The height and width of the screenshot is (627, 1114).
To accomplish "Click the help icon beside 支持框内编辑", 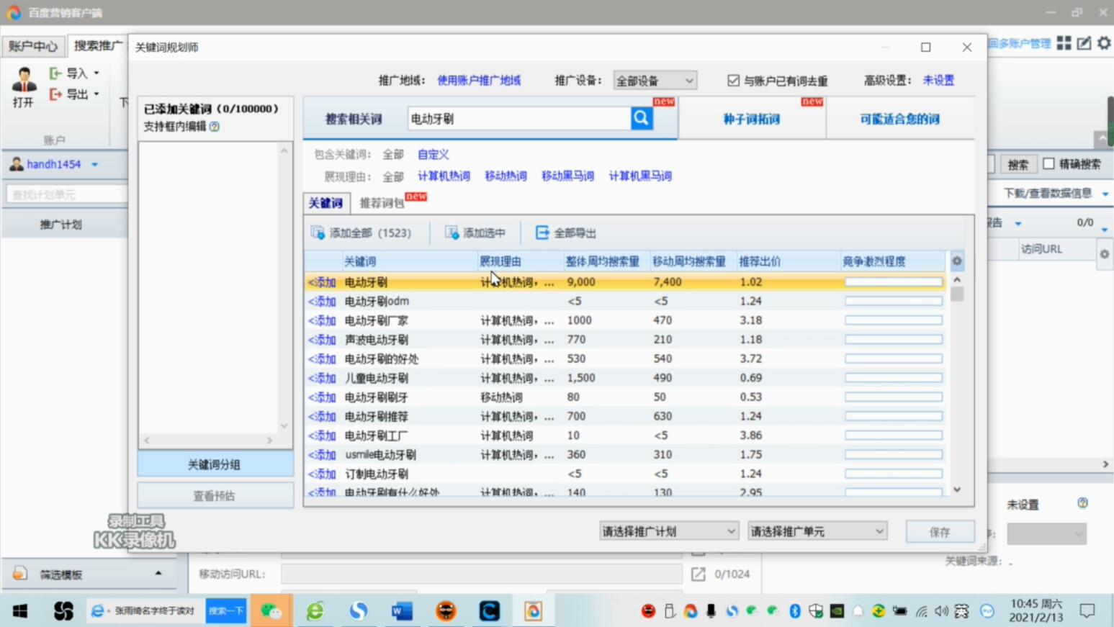I will pos(215,127).
